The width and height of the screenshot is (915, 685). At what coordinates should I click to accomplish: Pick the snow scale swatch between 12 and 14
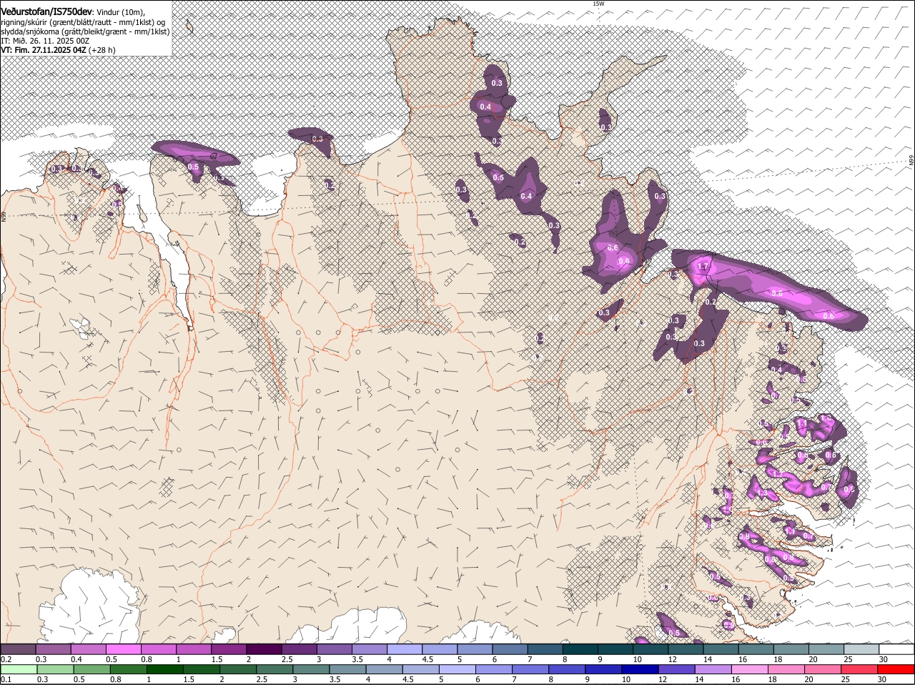[686, 649]
